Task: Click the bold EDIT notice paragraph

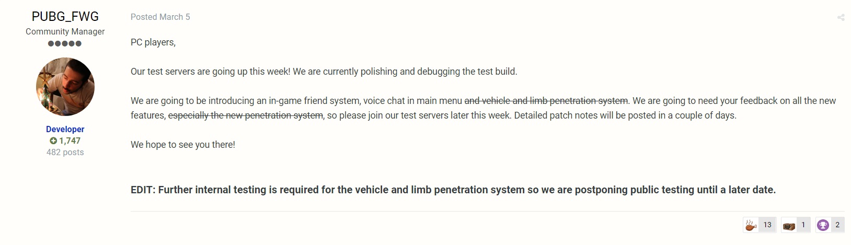Action: click(453, 190)
